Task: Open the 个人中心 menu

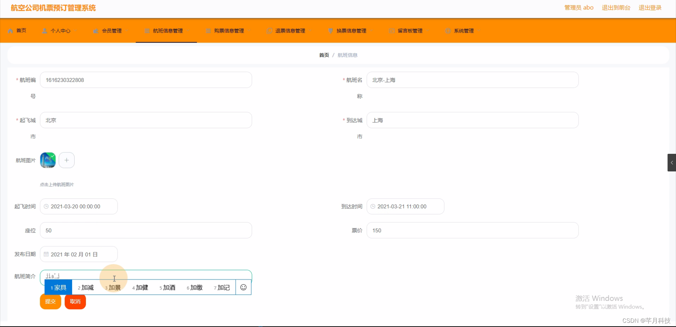Action: 60,31
